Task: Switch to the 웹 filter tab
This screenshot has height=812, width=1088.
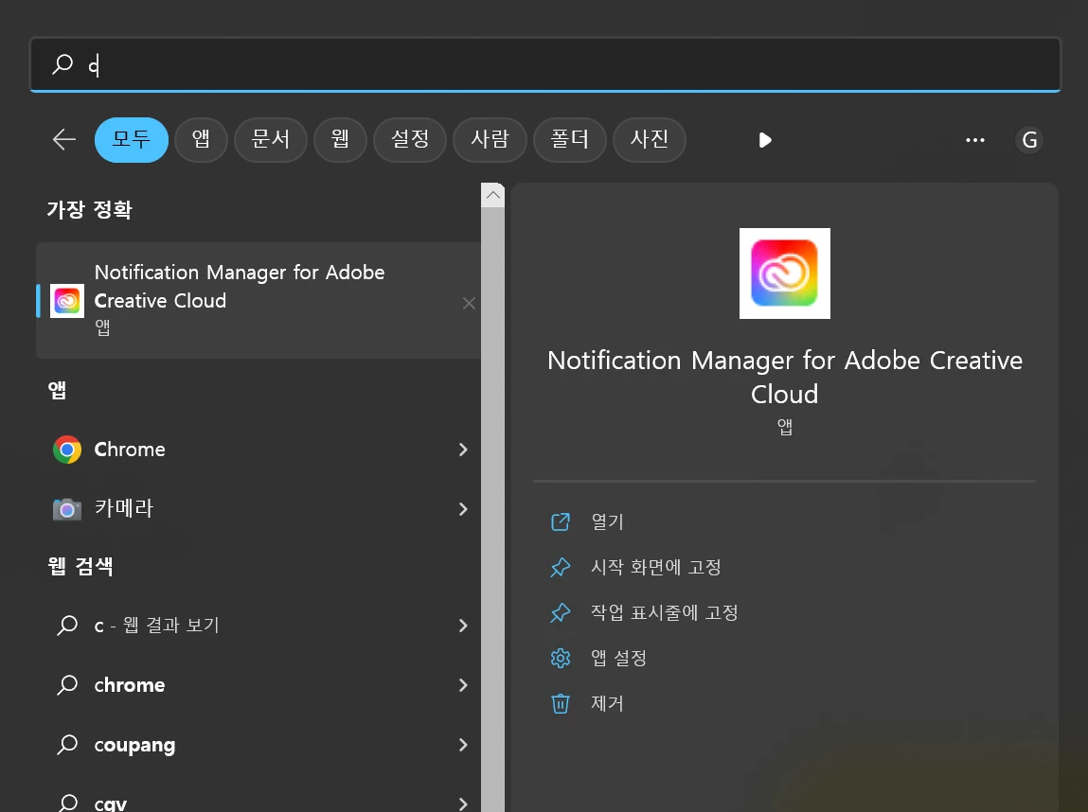Action: [x=340, y=139]
